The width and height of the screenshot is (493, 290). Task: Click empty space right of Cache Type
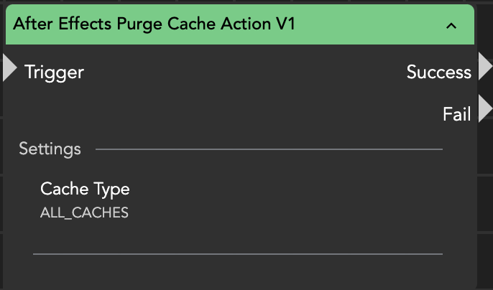[287, 190]
